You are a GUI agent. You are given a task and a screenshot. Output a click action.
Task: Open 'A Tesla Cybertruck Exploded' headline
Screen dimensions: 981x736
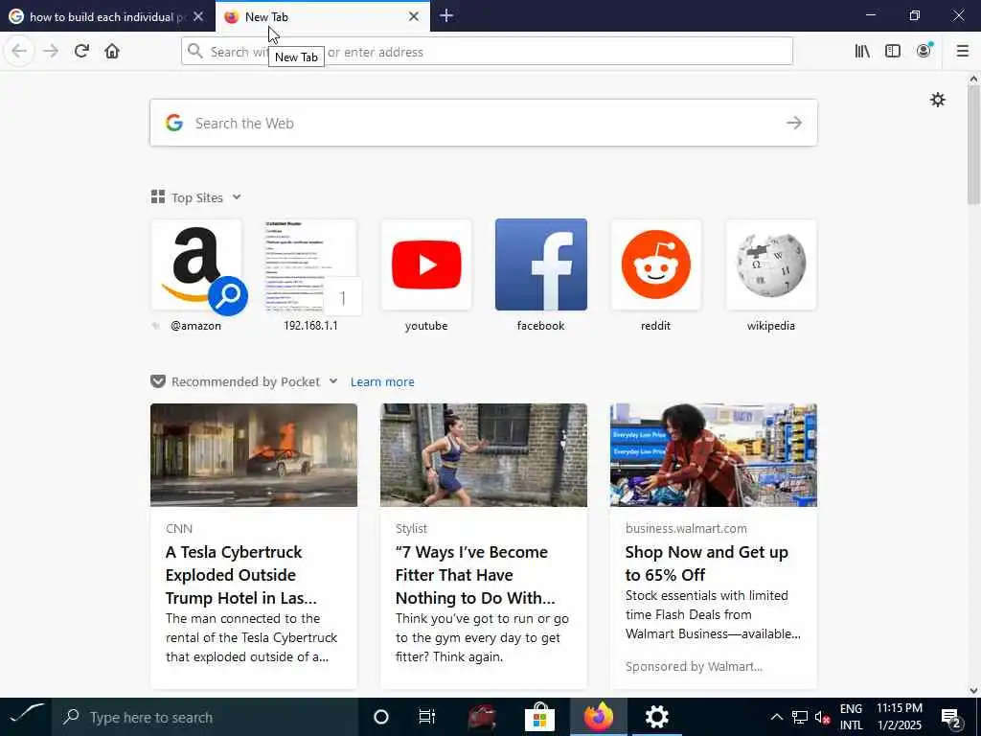click(240, 575)
